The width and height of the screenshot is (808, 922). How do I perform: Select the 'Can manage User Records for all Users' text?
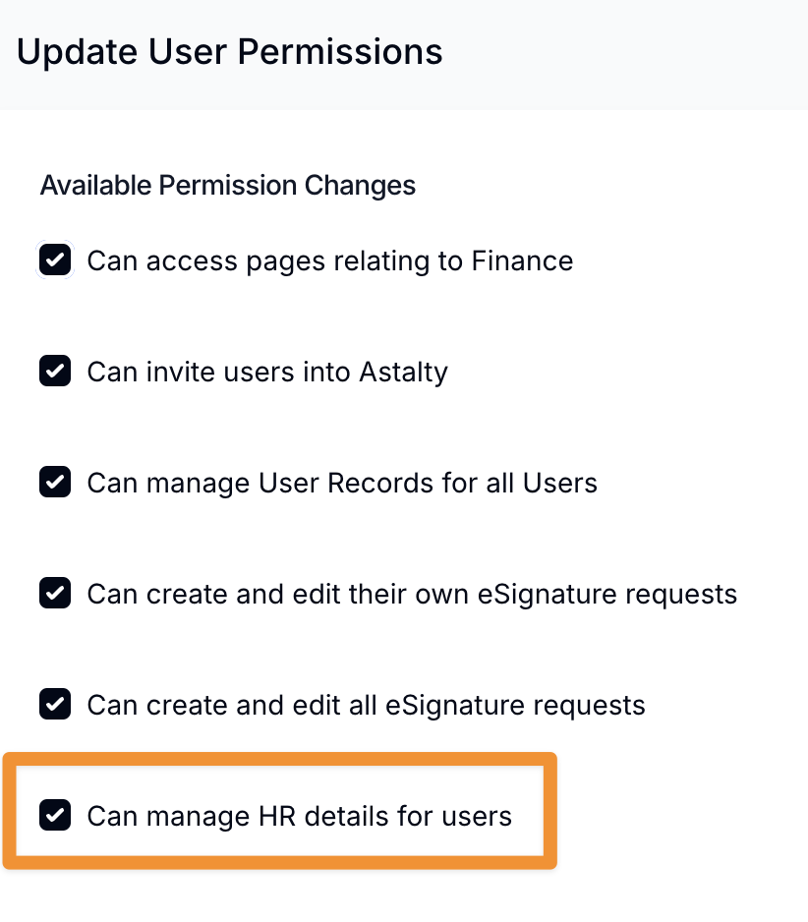click(341, 483)
